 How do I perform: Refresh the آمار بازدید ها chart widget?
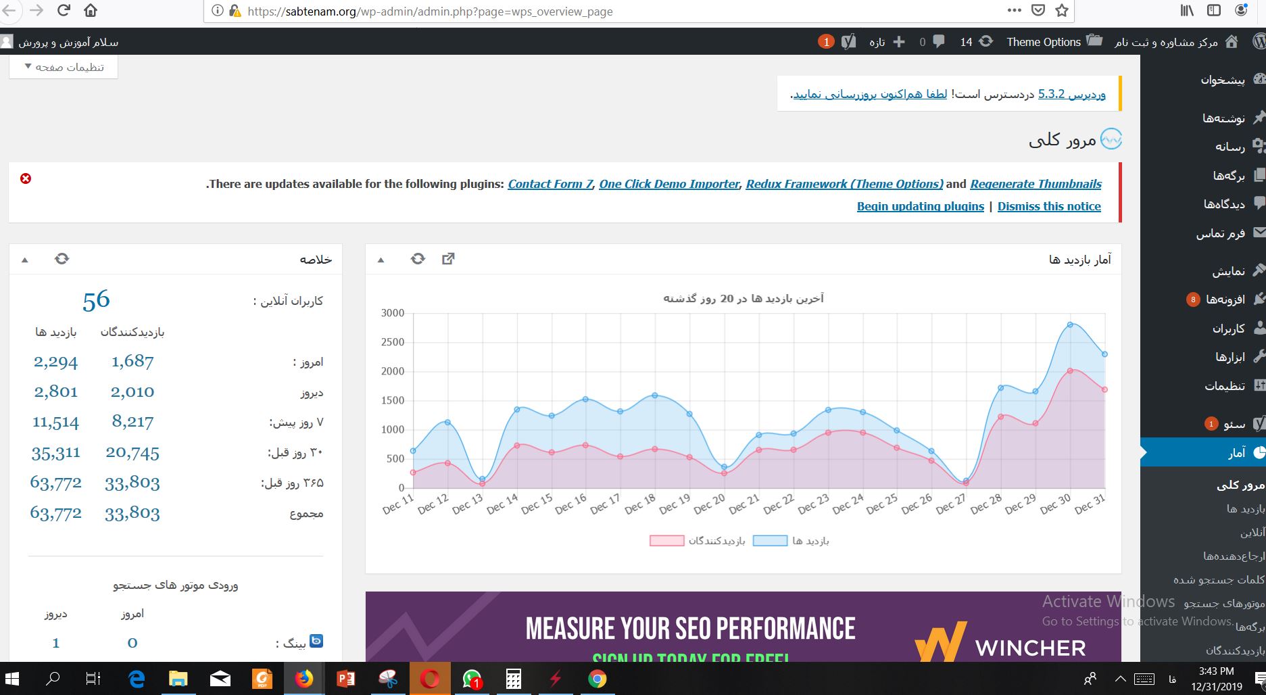point(418,259)
